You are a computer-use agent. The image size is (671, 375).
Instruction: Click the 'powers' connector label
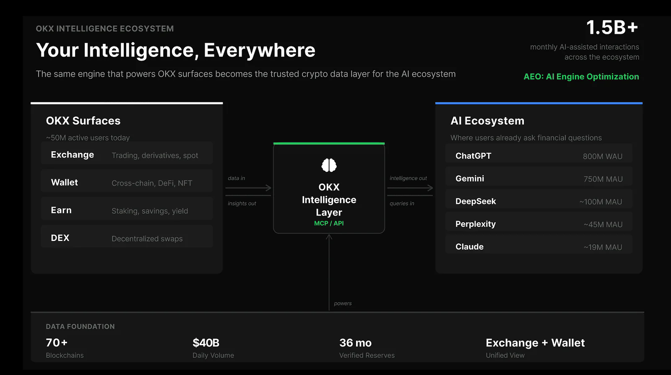343,303
